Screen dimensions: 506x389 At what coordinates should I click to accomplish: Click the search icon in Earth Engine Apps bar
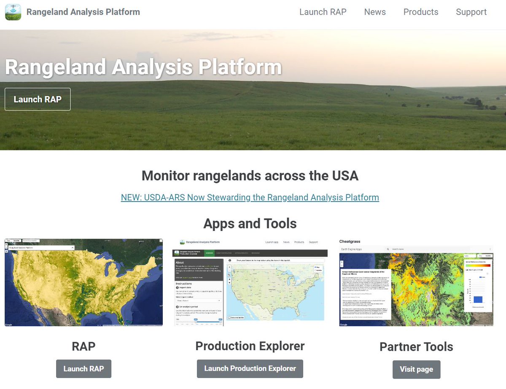388,249
